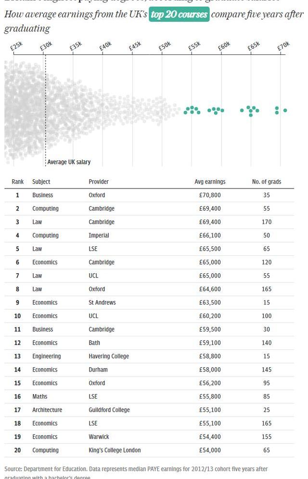Screen dimensions: 308x479
Task: Click the £25k axis label
Action: pos(16,46)
